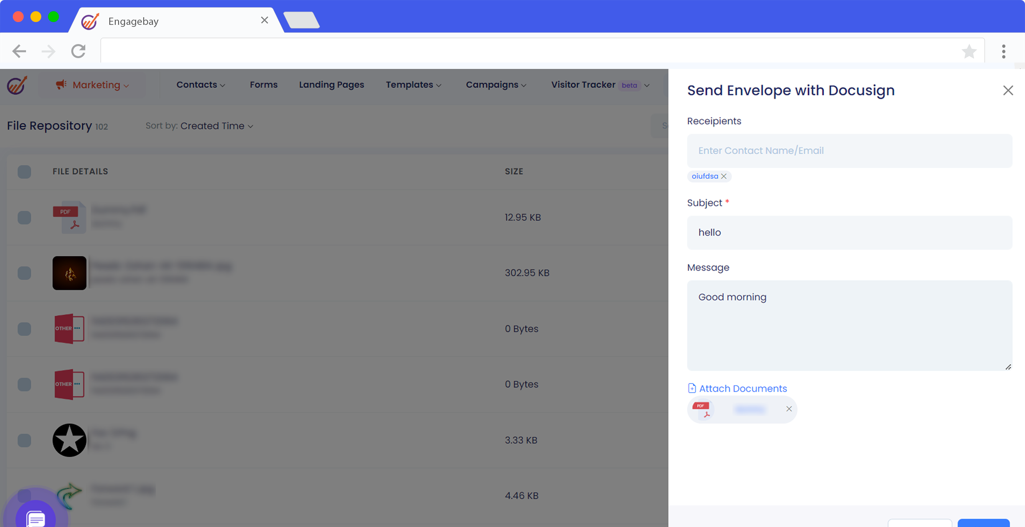Select the 302.95 KB image file checkbox
This screenshot has height=527, width=1025.
[x=24, y=273]
